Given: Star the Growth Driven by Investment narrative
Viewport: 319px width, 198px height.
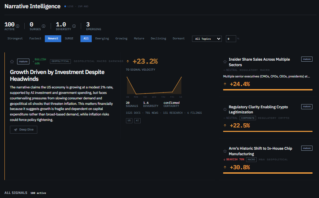Looking at the screenshot, I should click(12, 62).
